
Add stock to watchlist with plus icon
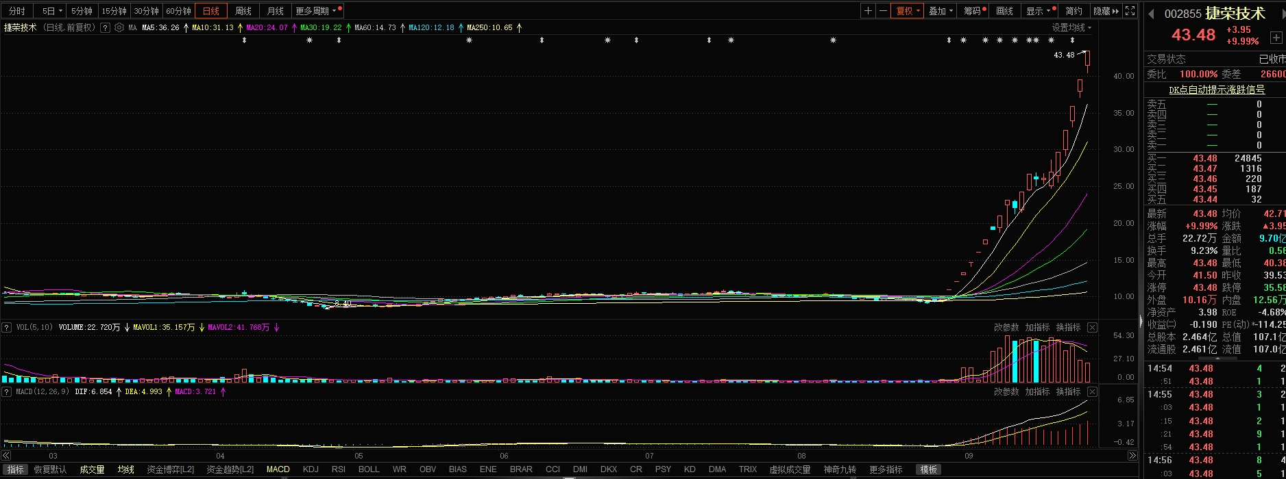click(1276, 38)
